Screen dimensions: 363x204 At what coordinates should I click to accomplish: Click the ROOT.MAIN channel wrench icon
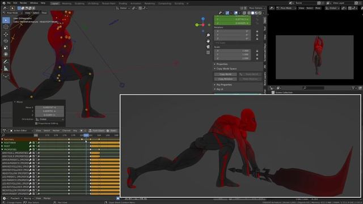(30, 143)
